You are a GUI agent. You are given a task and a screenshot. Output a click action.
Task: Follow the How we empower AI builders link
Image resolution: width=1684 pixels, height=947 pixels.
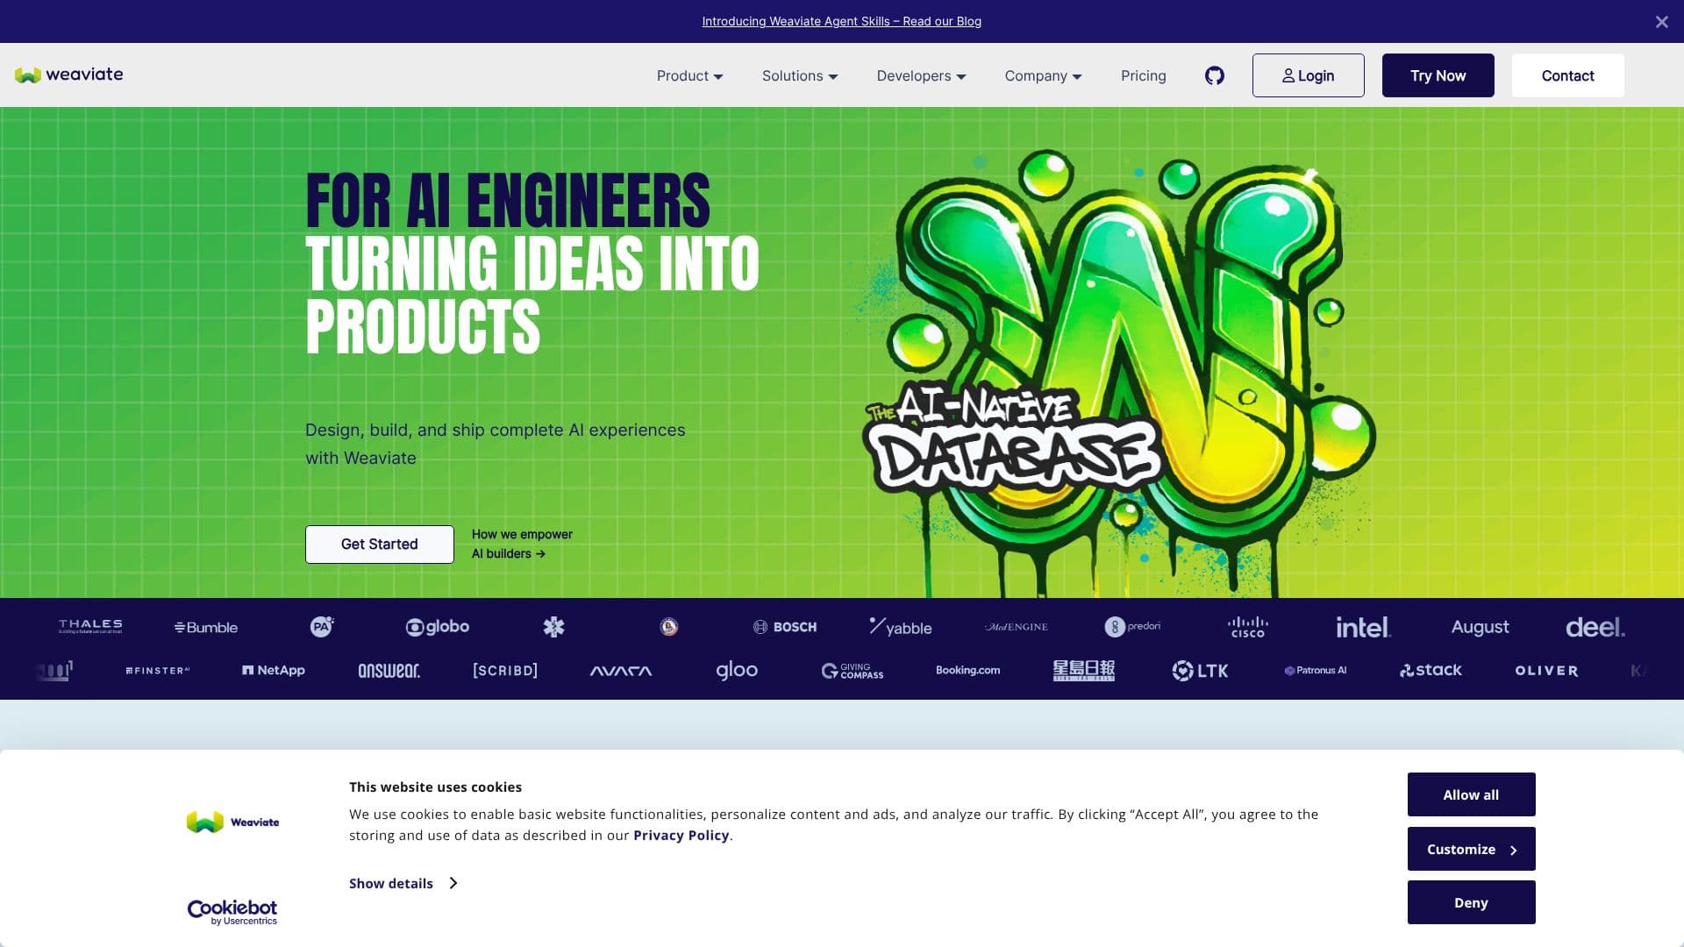522,544
